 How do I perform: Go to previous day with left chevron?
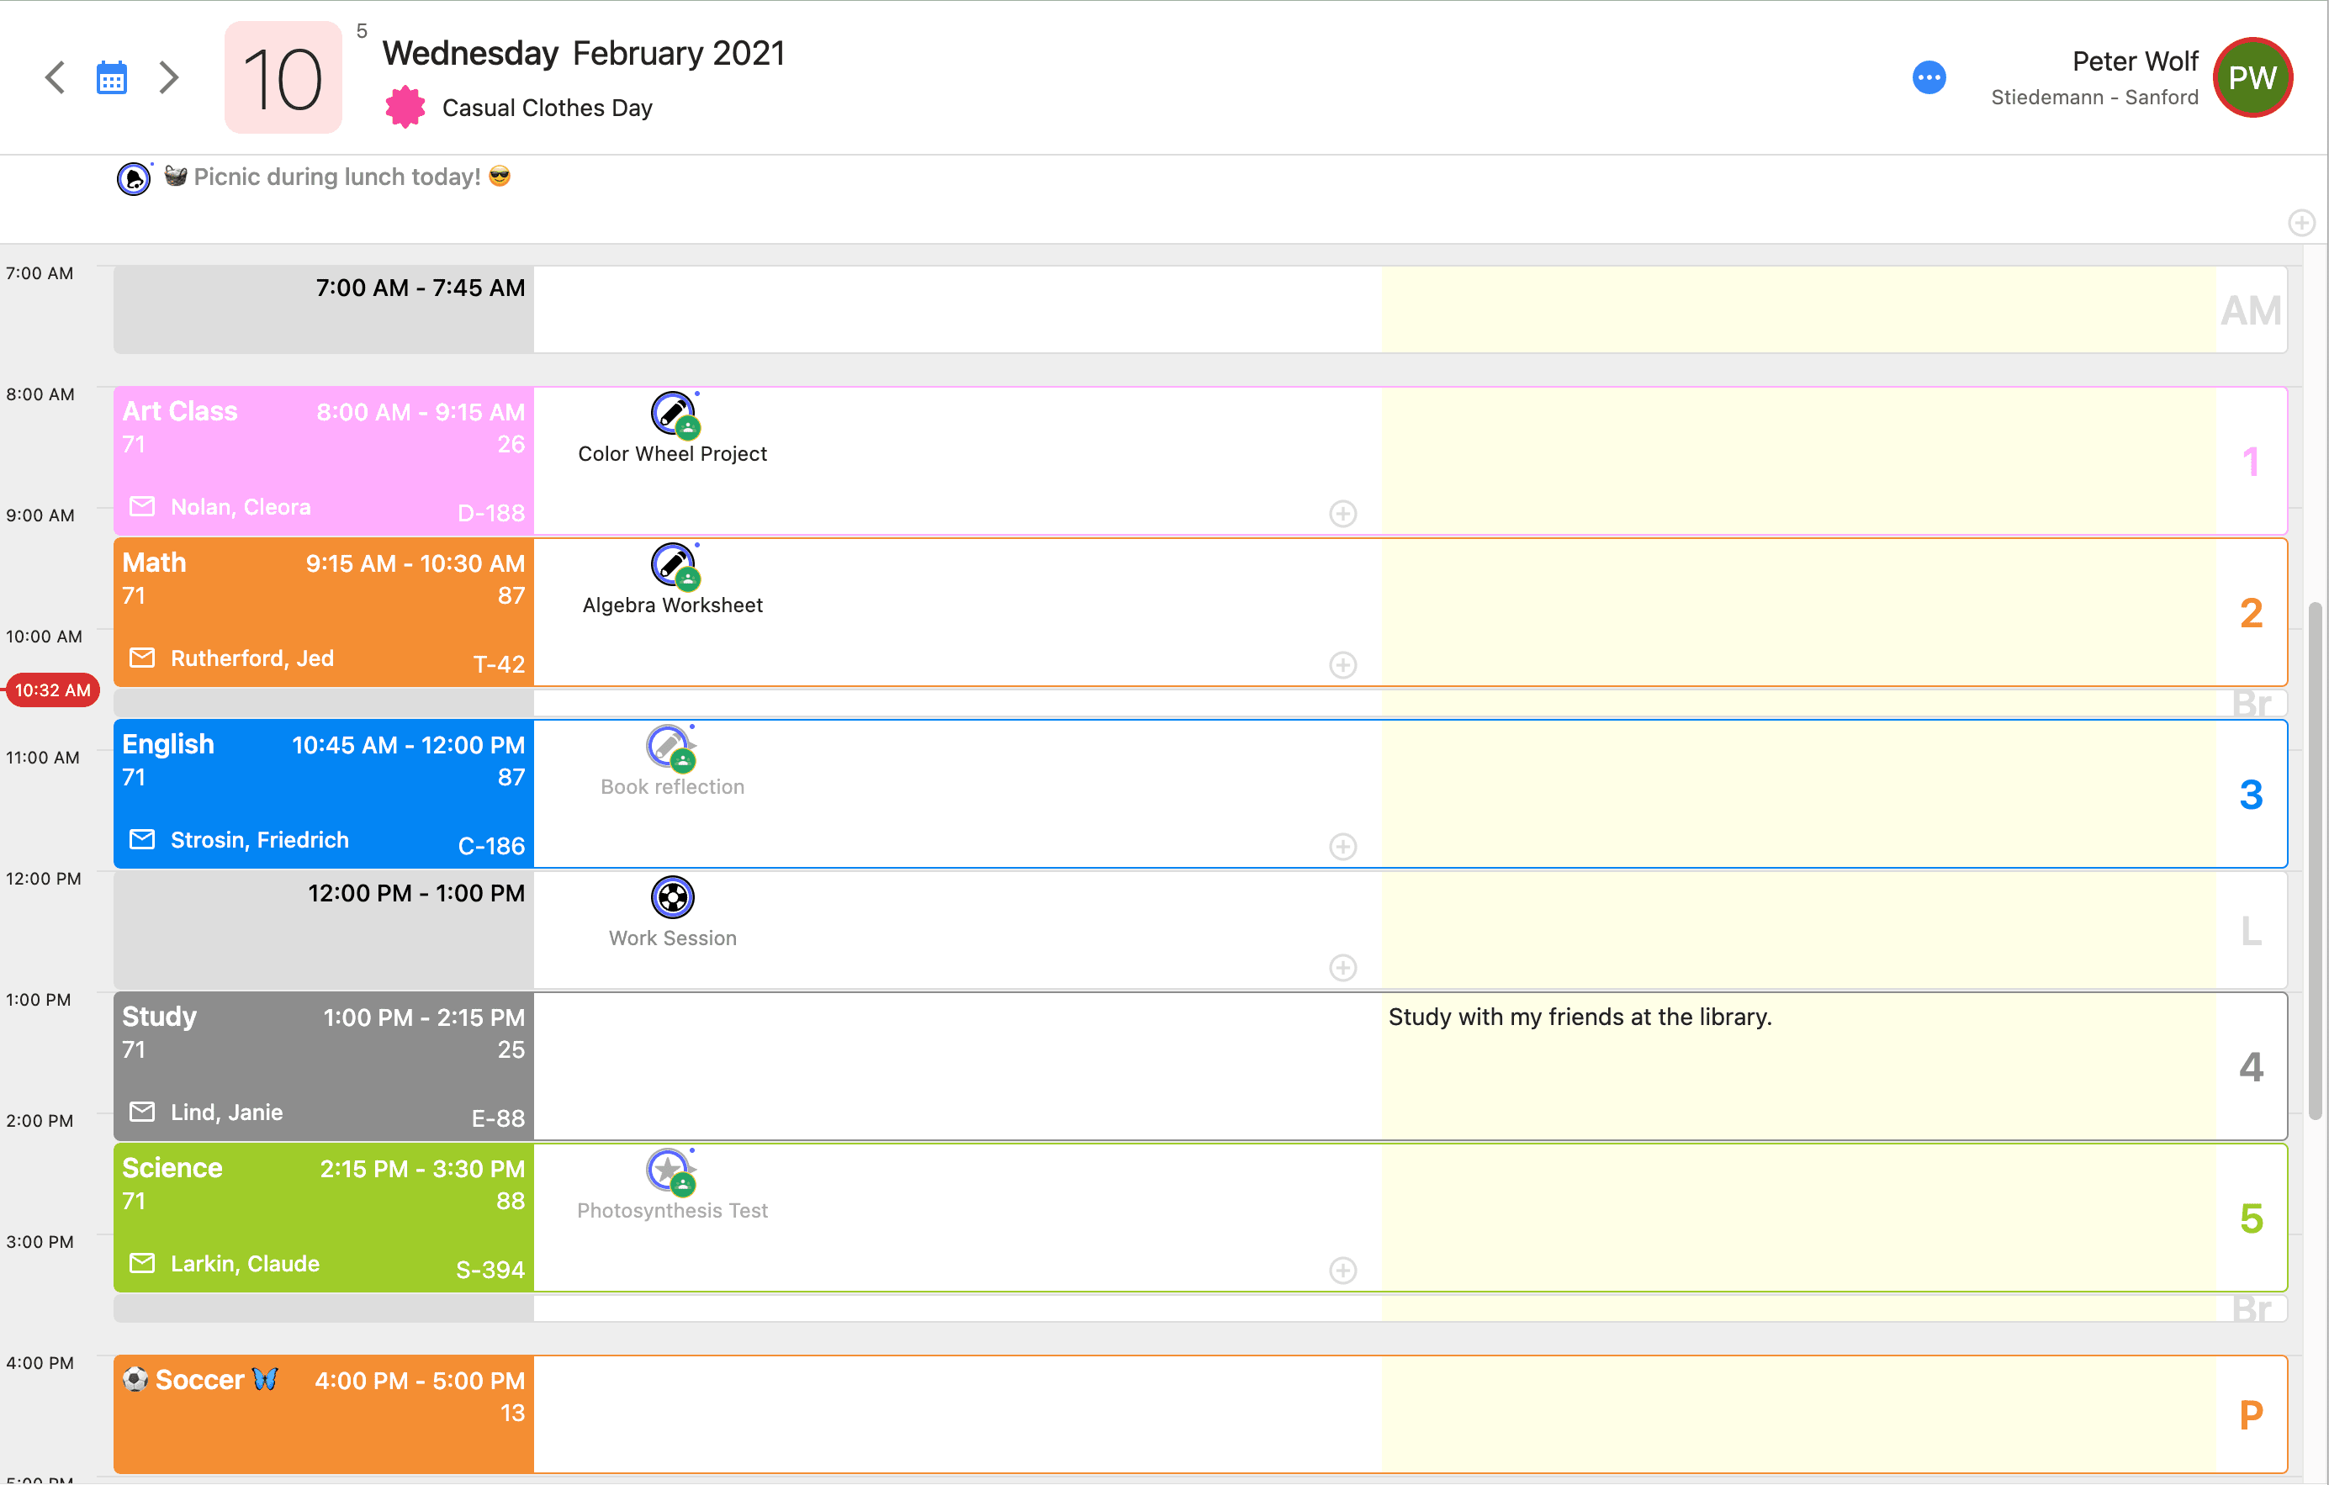point(56,77)
